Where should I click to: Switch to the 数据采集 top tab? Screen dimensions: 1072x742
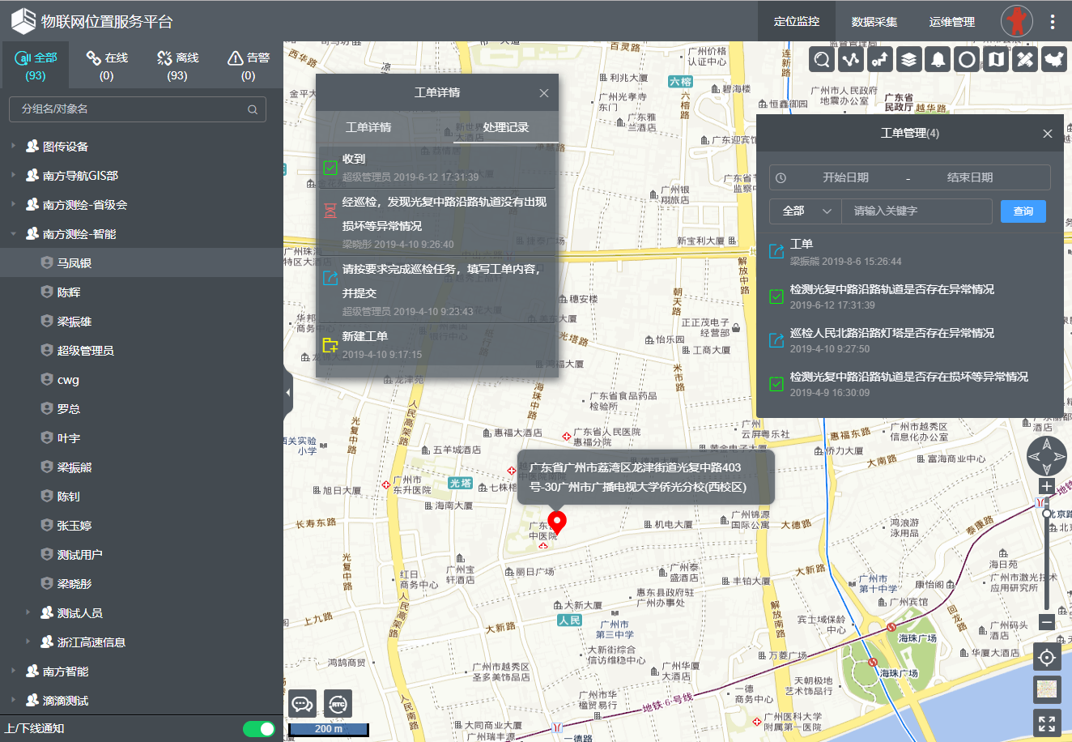point(874,22)
